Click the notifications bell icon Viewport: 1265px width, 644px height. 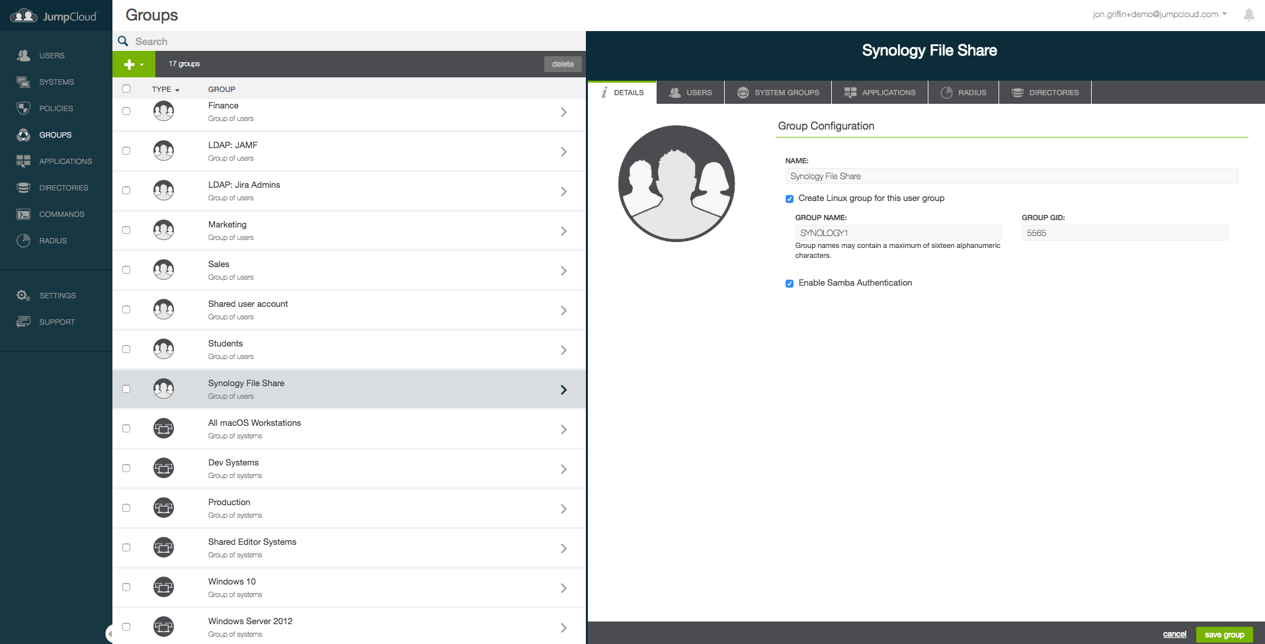(1248, 15)
